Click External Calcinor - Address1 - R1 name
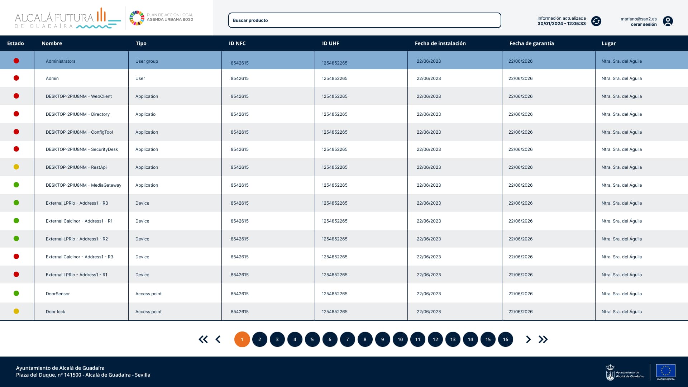 click(x=79, y=221)
